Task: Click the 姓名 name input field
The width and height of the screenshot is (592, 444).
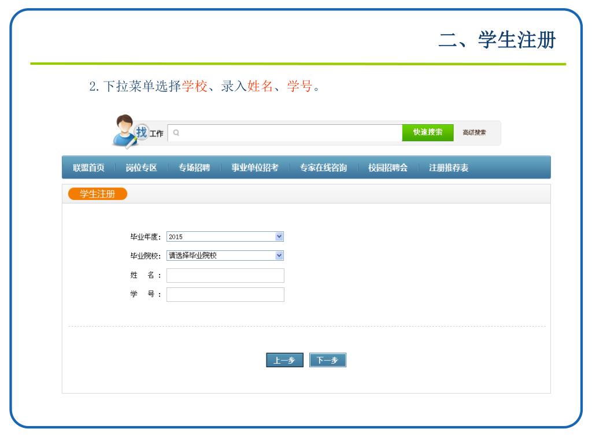Action: click(225, 275)
